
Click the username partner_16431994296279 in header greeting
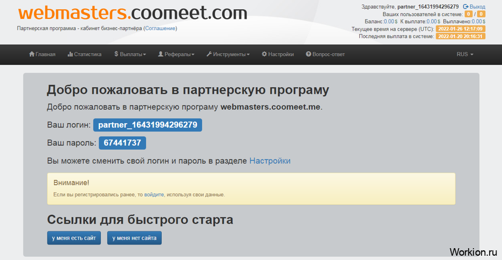tap(428, 6)
